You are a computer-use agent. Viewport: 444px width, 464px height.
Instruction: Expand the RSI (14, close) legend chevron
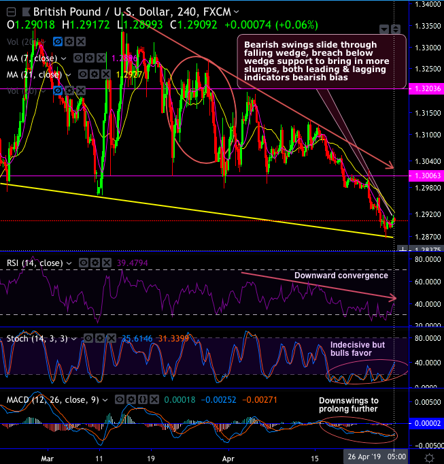pyautogui.click(x=69, y=263)
